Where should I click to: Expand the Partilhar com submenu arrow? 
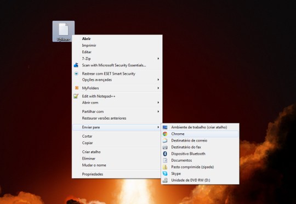coord(158,112)
